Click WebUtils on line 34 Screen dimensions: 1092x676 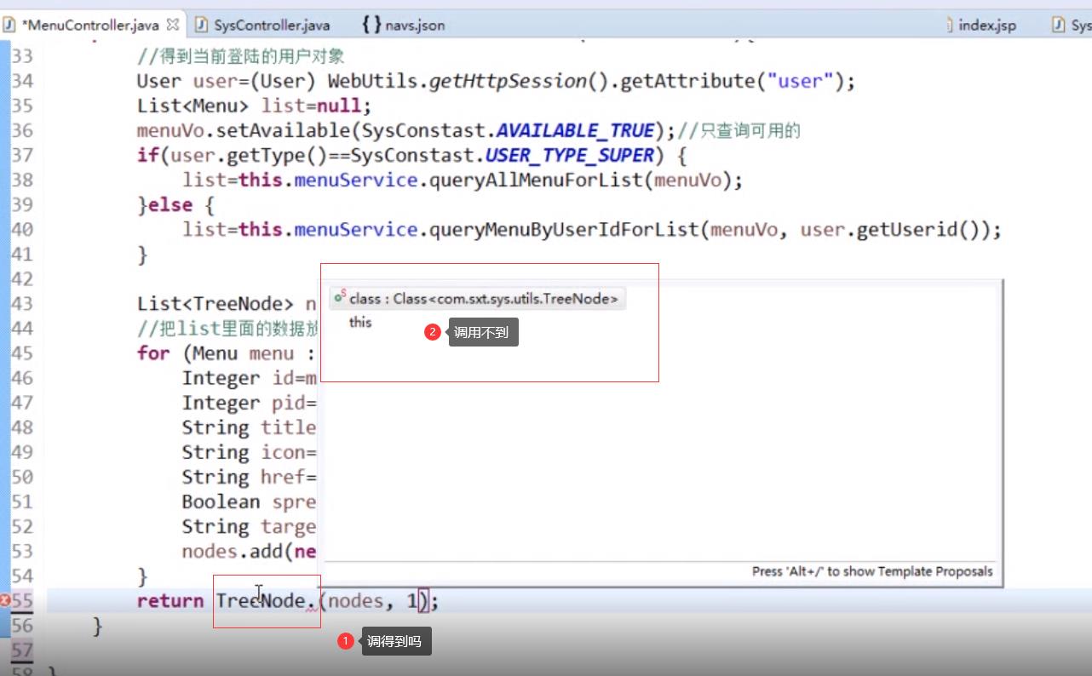click(372, 82)
